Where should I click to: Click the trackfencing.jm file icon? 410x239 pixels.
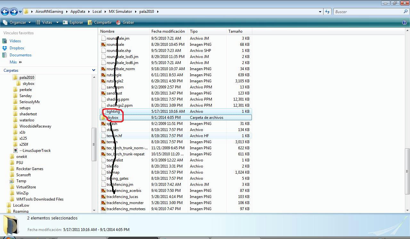(103, 185)
